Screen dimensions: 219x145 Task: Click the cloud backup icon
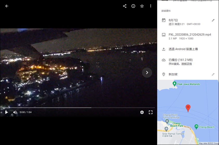click(x=164, y=60)
